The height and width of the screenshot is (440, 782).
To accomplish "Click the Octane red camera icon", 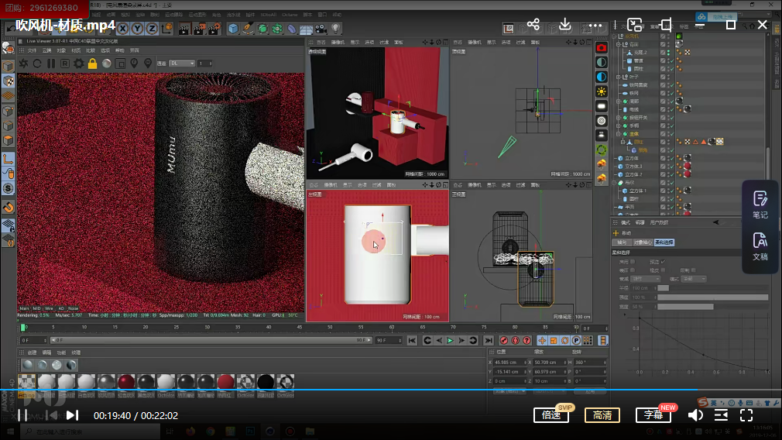I will tap(602, 48).
